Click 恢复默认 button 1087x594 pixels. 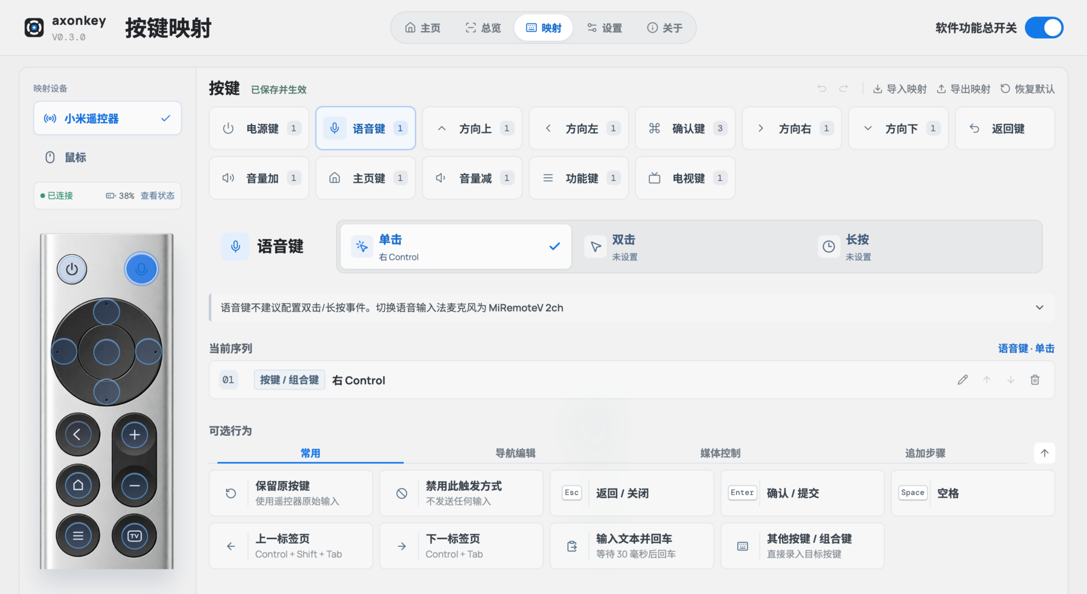[x=1027, y=89]
